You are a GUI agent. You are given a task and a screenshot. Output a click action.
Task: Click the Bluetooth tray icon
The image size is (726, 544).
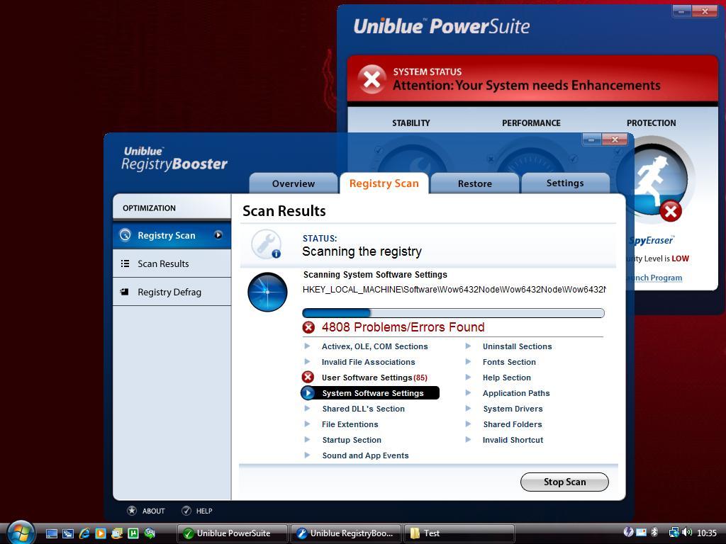[x=654, y=533]
